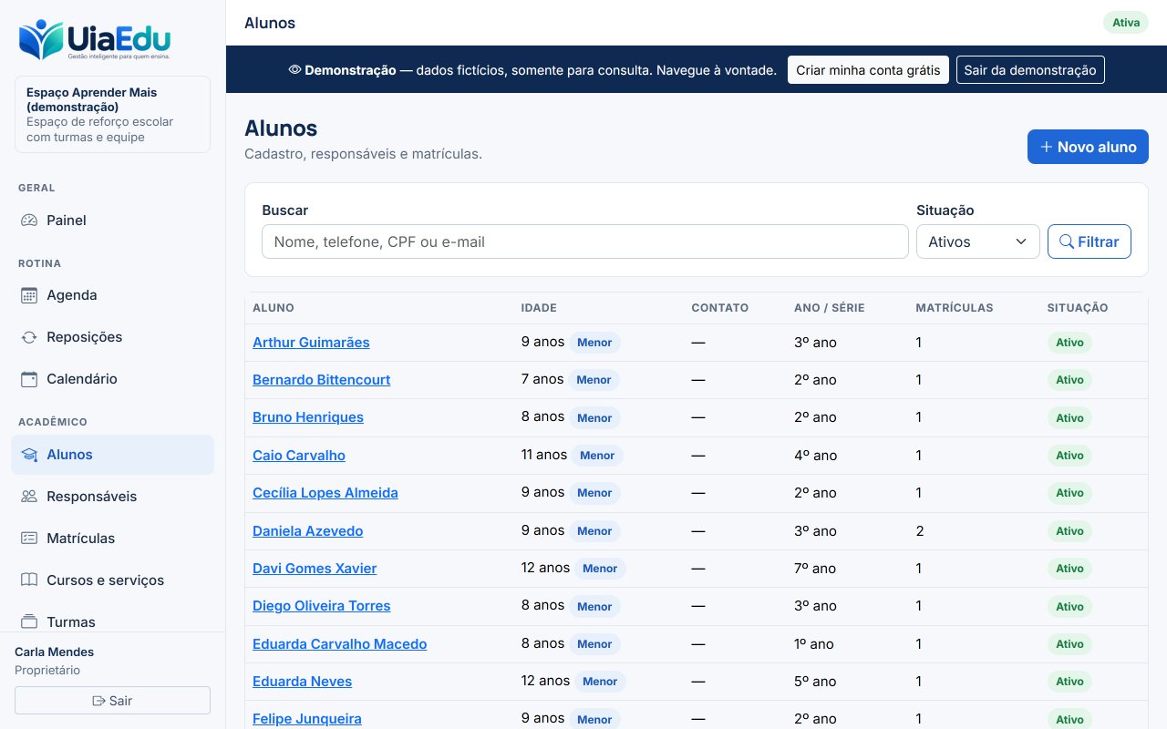Screen dimensions: 1167x729
Task: Open the Situação dropdown showing Ativos
Action: (x=977, y=241)
